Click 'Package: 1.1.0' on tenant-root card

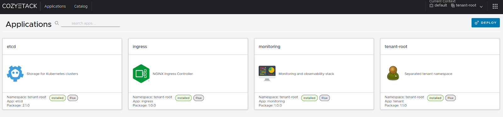(395, 105)
